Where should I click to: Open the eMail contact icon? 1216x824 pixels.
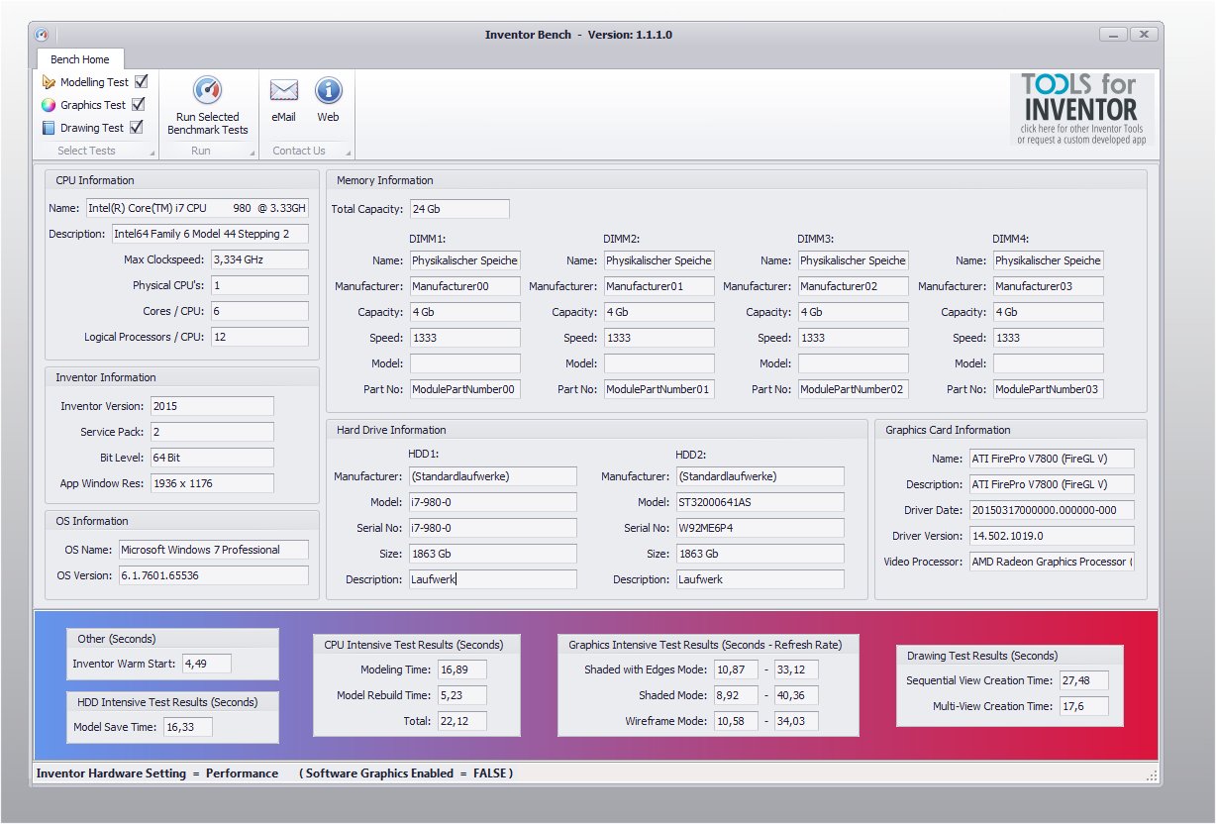pos(284,91)
